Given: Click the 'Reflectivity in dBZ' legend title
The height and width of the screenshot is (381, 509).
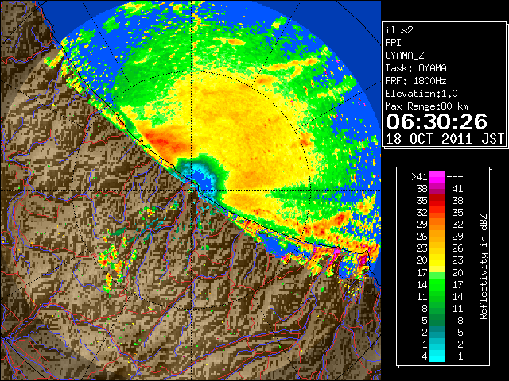Looking at the screenshot, I should 484,267.
